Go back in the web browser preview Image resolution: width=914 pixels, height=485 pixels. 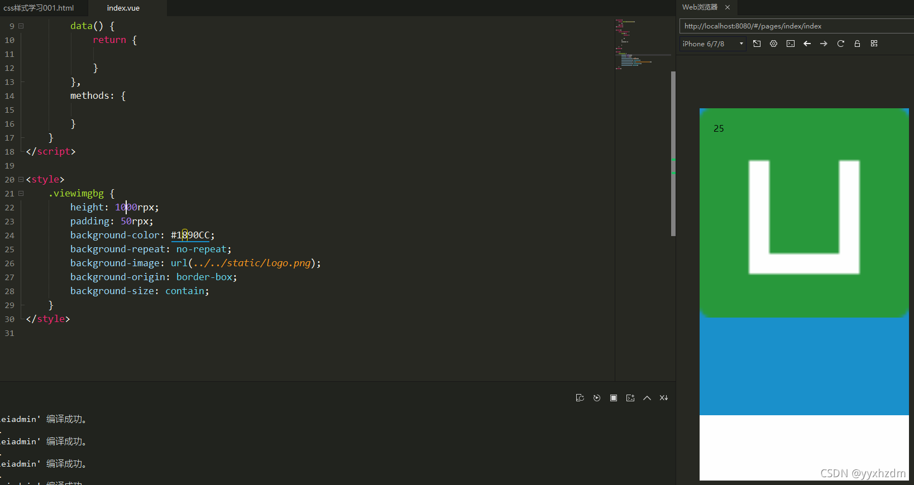pos(807,44)
